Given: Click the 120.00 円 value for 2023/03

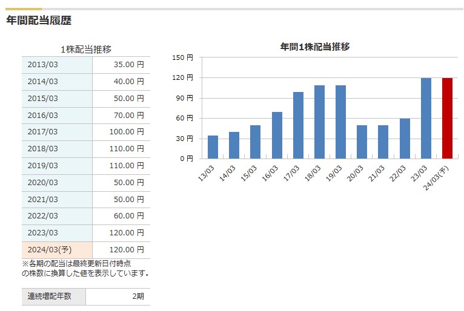Looking at the screenshot, I should (x=127, y=233).
